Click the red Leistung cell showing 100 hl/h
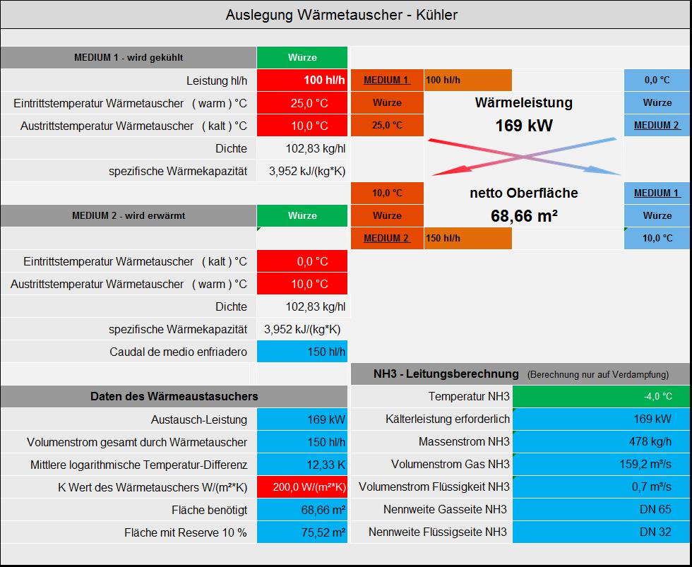692x567 pixels. (x=302, y=80)
